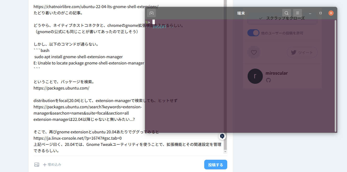Click the 埋め込み embed option
The width and height of the screenshot is (347, 172).
point(52,165)
